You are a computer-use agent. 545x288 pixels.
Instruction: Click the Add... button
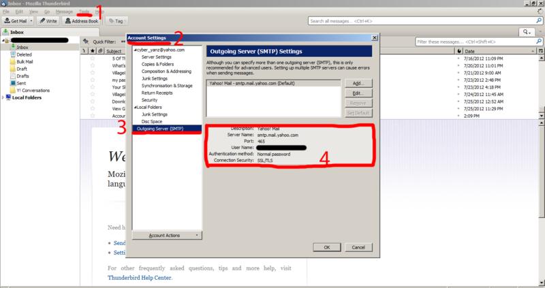coord(358,83)
